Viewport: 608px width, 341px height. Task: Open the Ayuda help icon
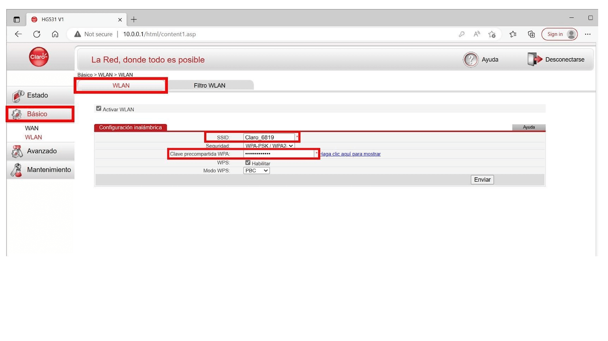(x=471, y=60)
